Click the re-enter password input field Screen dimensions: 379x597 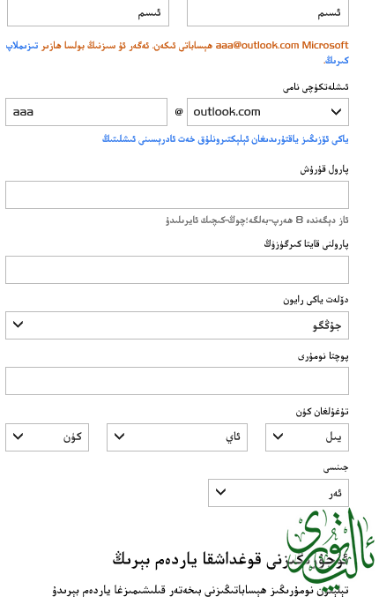click(177, 270)
